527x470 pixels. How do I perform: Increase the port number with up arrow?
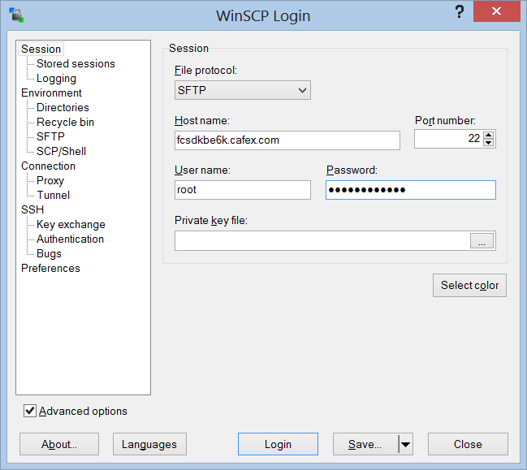(x=488, y=135)
